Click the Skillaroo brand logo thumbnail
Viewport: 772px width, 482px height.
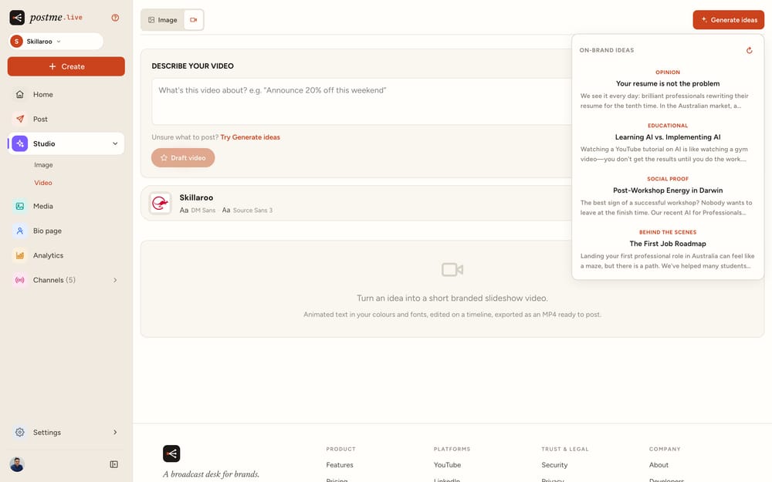pos(160,203)
